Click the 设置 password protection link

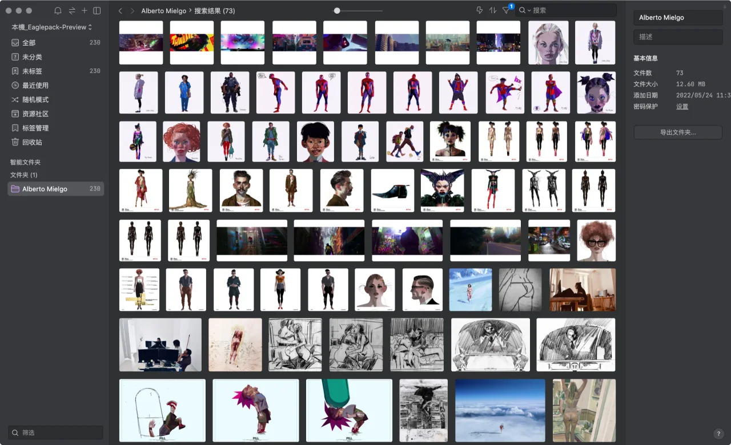[682, 107]
